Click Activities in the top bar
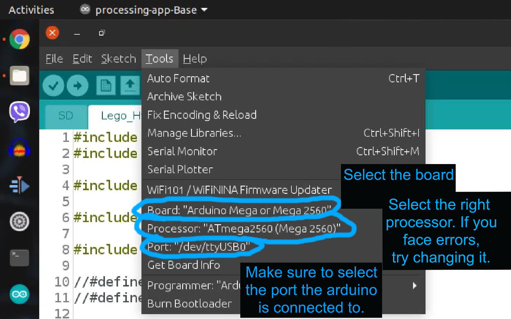 pyautogui.click(x=31, y=10)
